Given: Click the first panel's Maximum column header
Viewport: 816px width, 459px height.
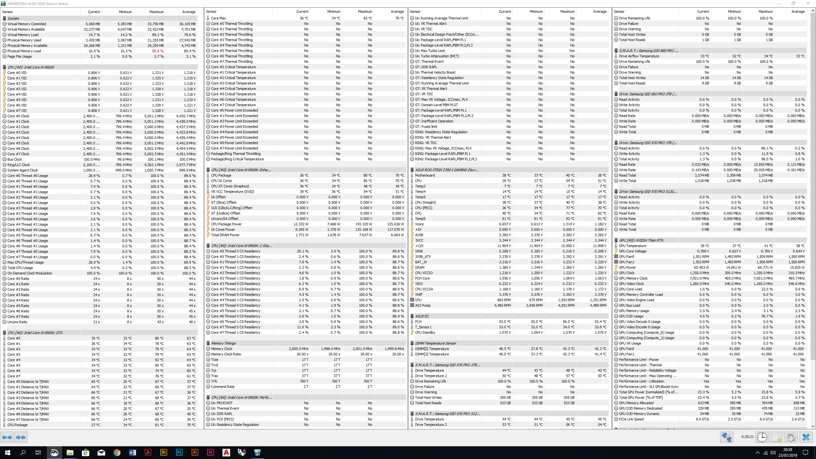Looking at the screenshot, I should click(x=156, y=12).
